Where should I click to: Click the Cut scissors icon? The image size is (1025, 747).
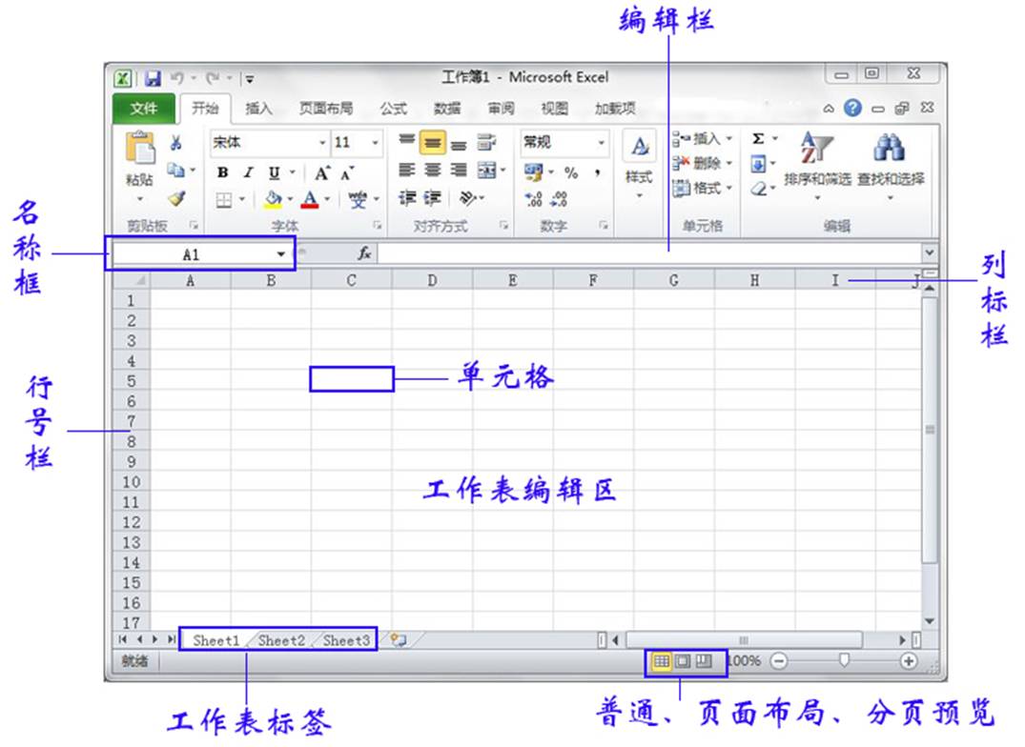tap(175, 142)
